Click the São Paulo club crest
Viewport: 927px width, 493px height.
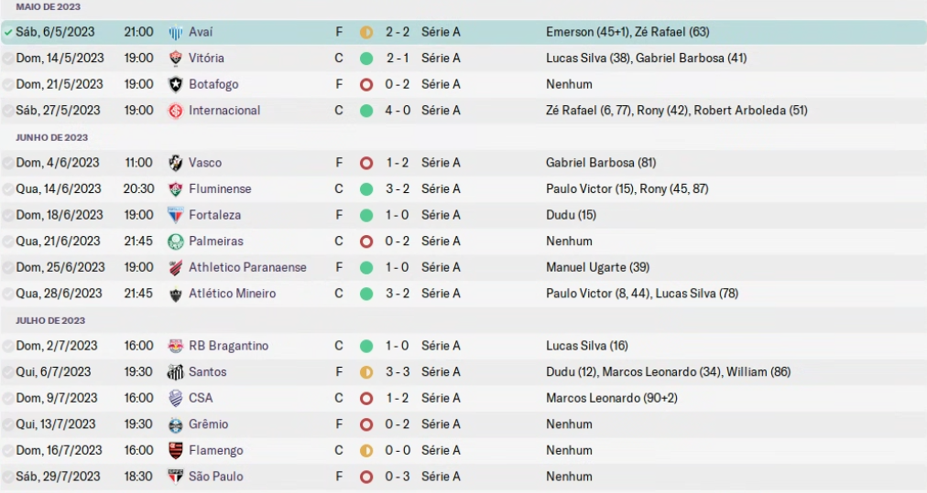[176, 477]
